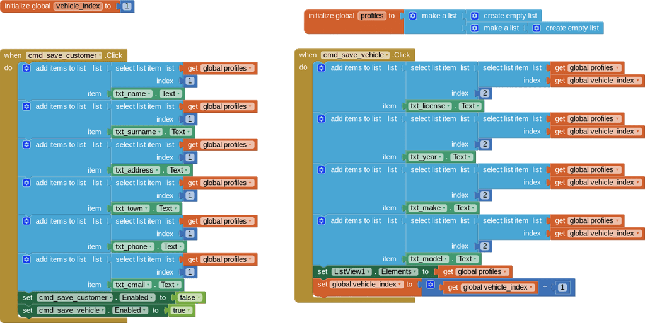
Task: Open the 'false' boolean value dropdown
Action: pyautogui.click(x=199, y=298)
